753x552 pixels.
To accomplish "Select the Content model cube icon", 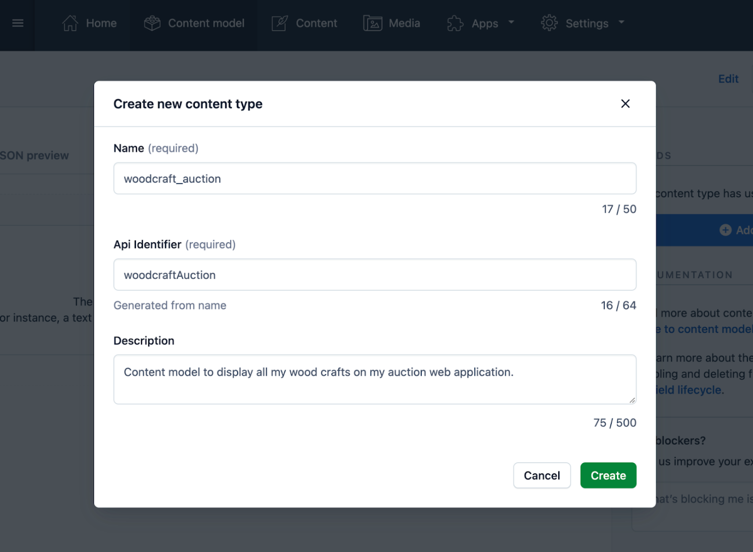I will pyautogui.click(x=151, y=22).
